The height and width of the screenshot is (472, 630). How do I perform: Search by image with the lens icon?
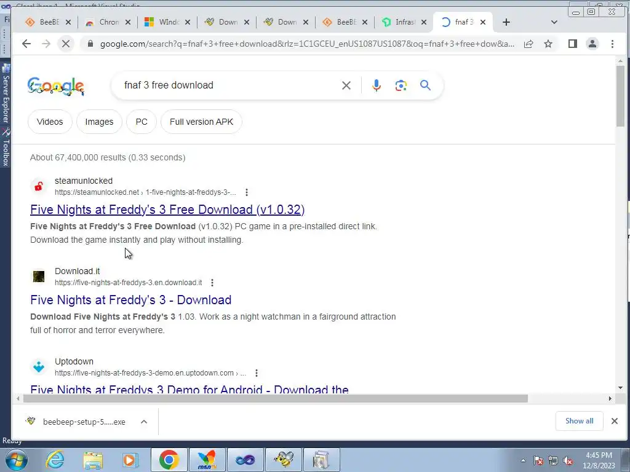[401, 85]
